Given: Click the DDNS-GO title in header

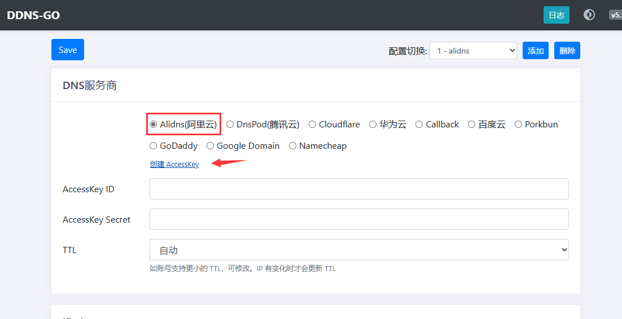Looking at the screenshot, I should pos(33,15).
